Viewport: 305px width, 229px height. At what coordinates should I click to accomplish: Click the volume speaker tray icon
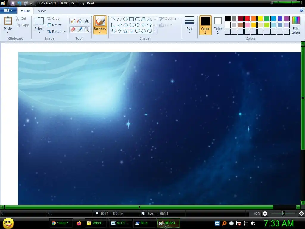(x=253, y=223)
